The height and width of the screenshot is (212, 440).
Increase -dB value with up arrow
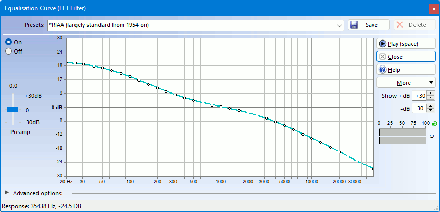point(431,106)
